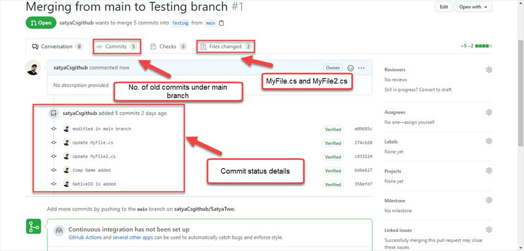
Task: Open the Reviewers gear settings
Action: click(489, 70)
